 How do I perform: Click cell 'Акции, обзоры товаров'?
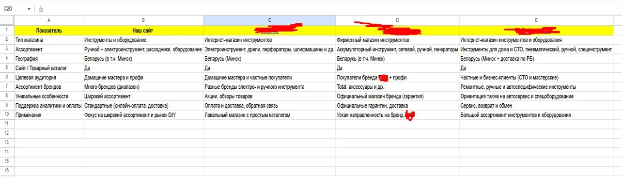[x=269, y=97]
